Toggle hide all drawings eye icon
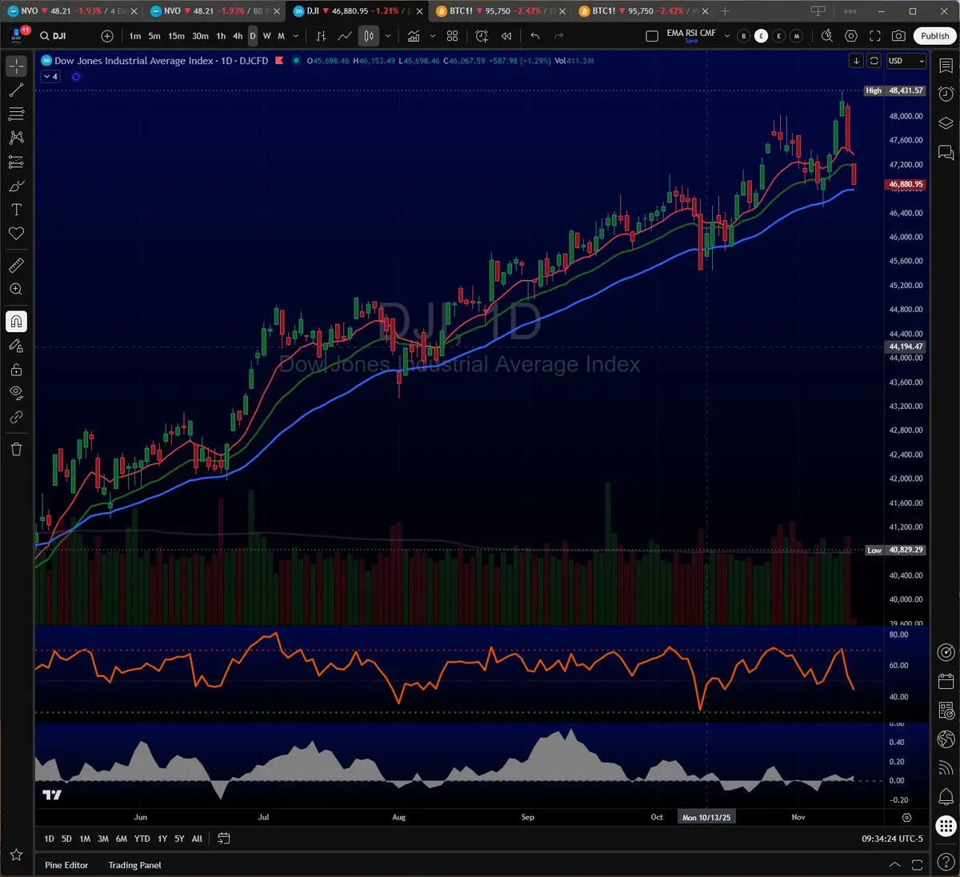Image resolution: width=960 pixels, height=877 pixels. (16, 393)
